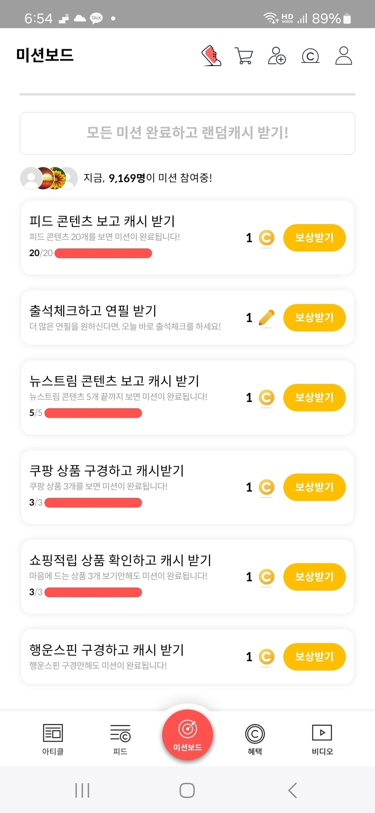Tap the Android back navigation arrow
Viewport: 375px width, 813px height.
click(x=292, y=790)
